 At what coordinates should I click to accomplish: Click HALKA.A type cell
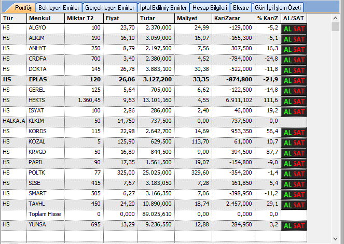[14, 121]
